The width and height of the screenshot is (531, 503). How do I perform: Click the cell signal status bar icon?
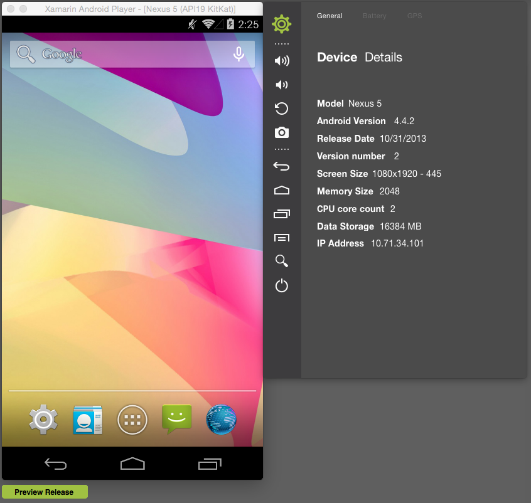coord(220,24)
